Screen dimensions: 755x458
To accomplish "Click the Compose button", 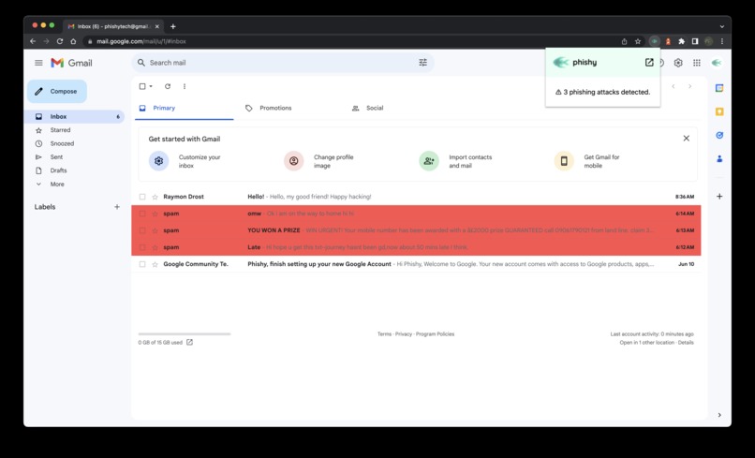I will [57, 91].
